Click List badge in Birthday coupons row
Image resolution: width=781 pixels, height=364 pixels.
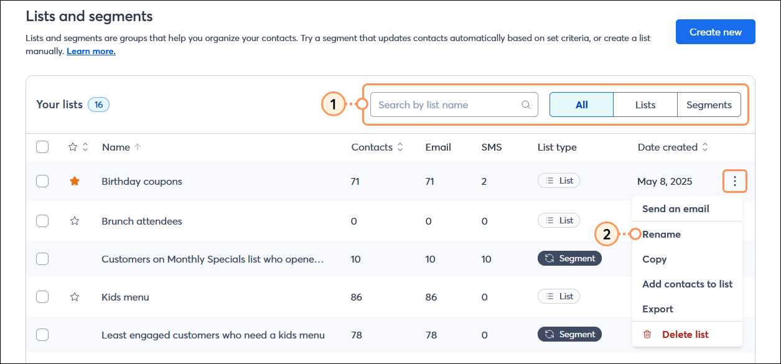[559, 180]
